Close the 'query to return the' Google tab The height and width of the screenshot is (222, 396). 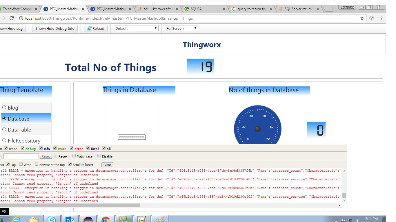(x=271, y=9)
